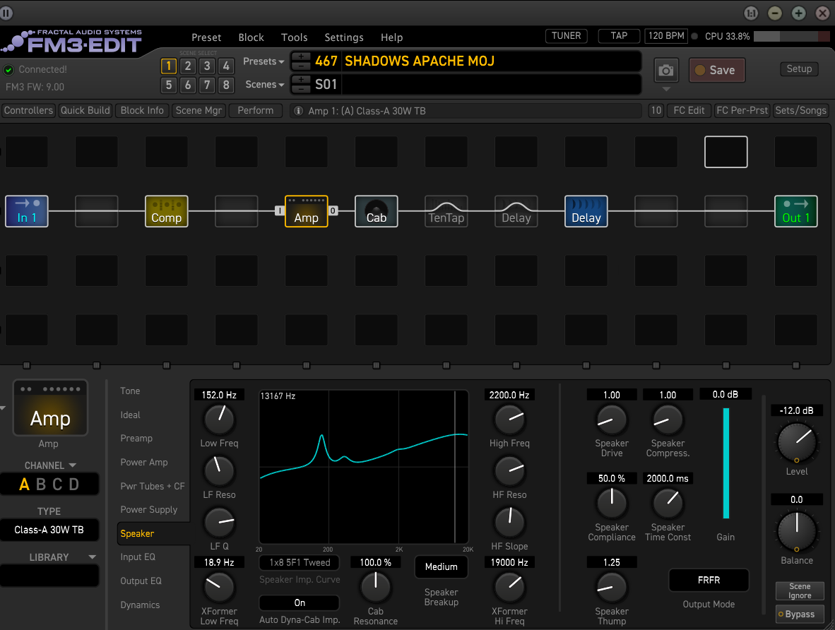Open the Tools menu
Image resolution: width=835 pixels, height=630 pixels.
point(294,37)
